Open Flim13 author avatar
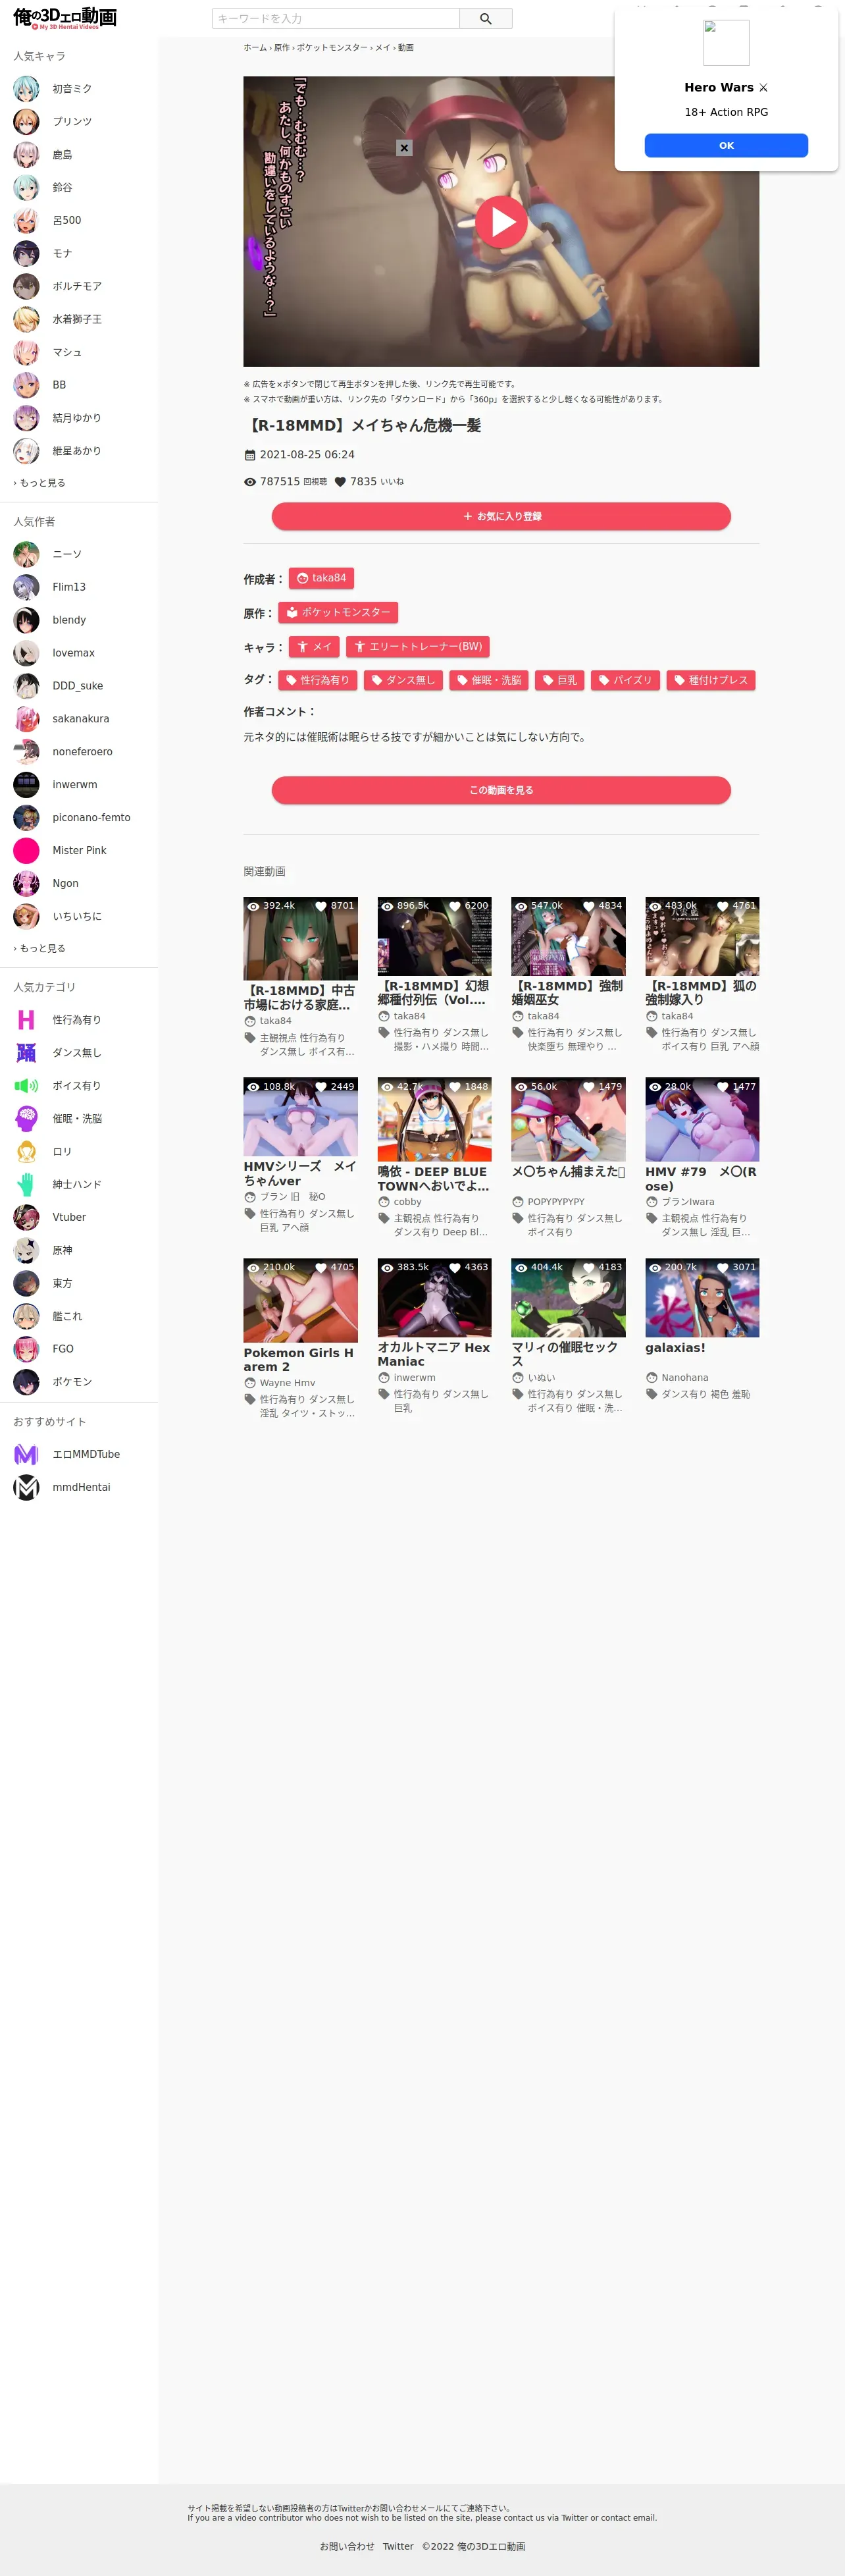845x2576 pixels. [26, 587]
